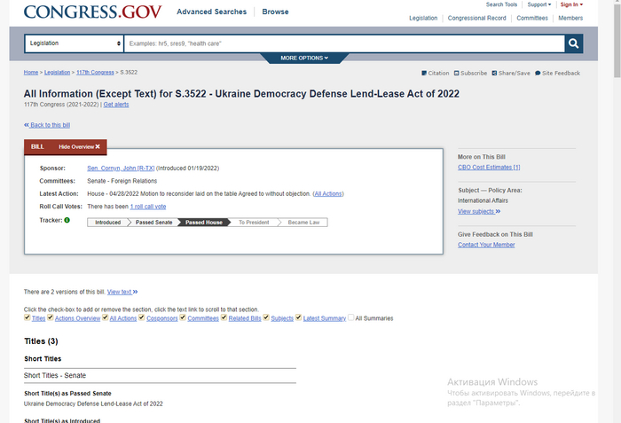The height and width of the screenshot is (423, 621).
Task: Jump to the Titles section link
Action: [x=38, y=318]
